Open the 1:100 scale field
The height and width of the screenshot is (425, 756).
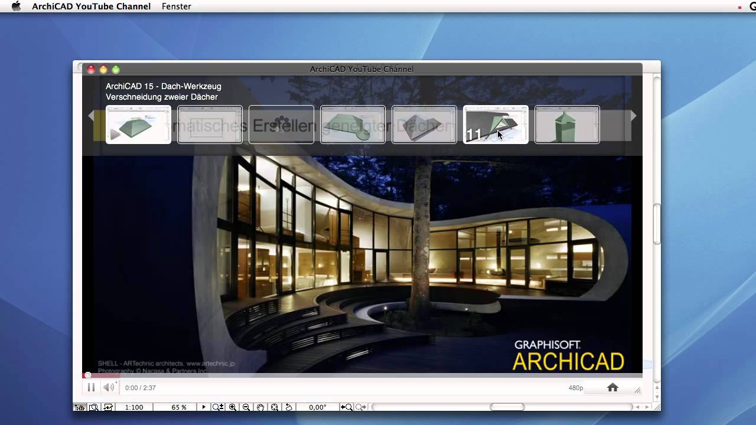tap(134, 407)
